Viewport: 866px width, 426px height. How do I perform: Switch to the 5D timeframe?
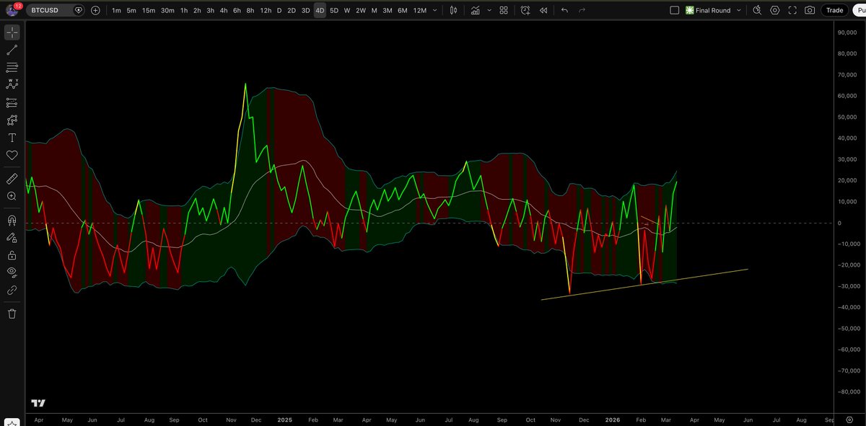[x=334, y=10]
